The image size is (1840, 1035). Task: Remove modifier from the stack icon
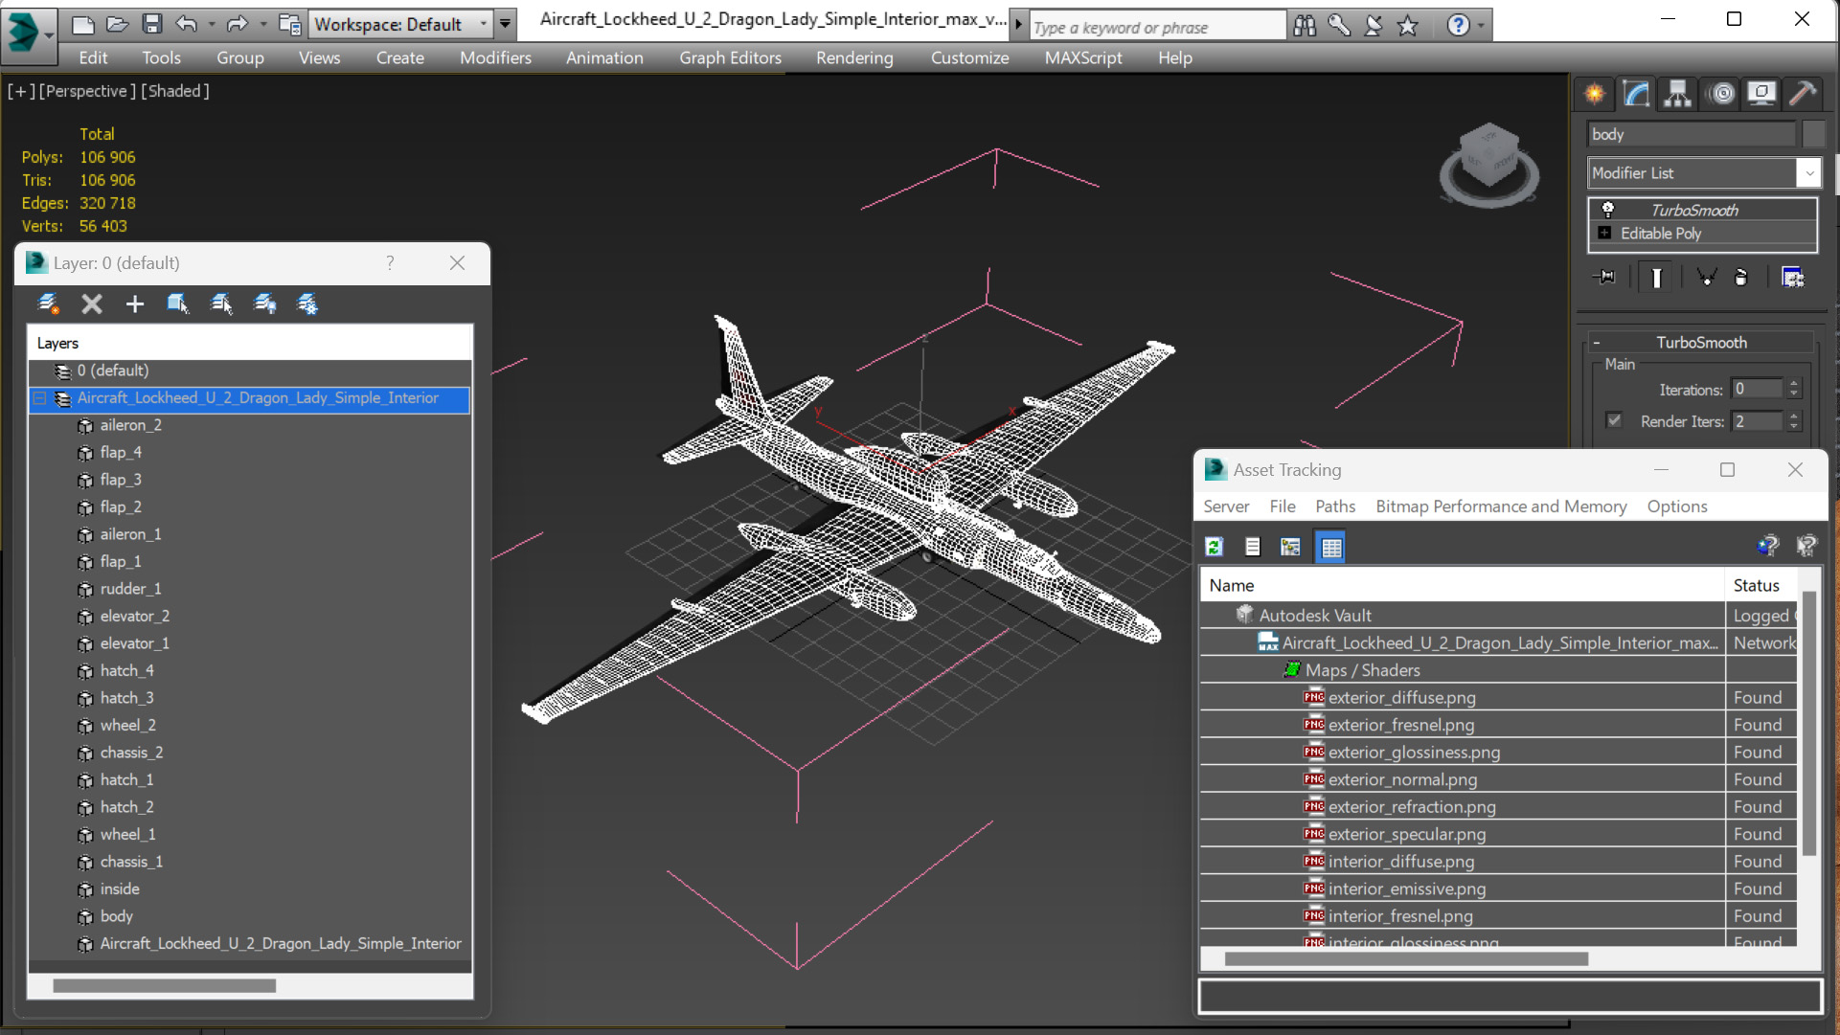[1741, 278]
